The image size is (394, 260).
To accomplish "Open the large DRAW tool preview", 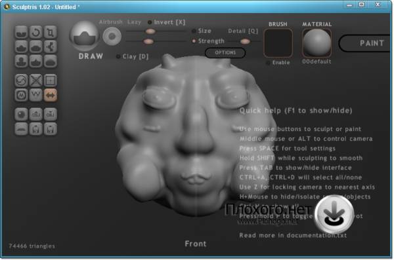I will [85, 36].
